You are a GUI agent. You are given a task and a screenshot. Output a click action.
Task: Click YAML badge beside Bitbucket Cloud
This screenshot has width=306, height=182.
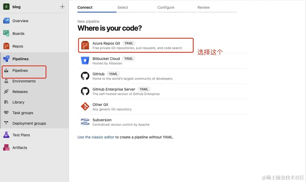click(x=129, y=59)
